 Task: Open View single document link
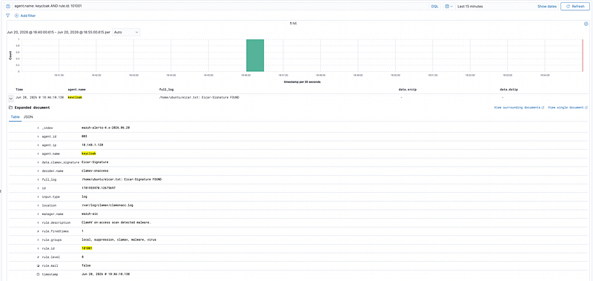(x=568, y=108)
